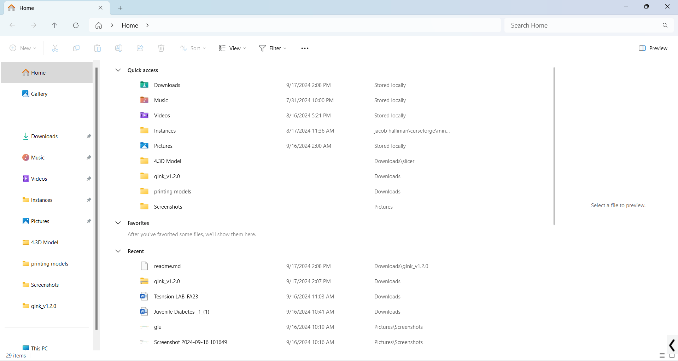This screenshot has height=361, width=678.
Task: Unpin Videos using its sidebar pin icon
Action: (89, 179)
